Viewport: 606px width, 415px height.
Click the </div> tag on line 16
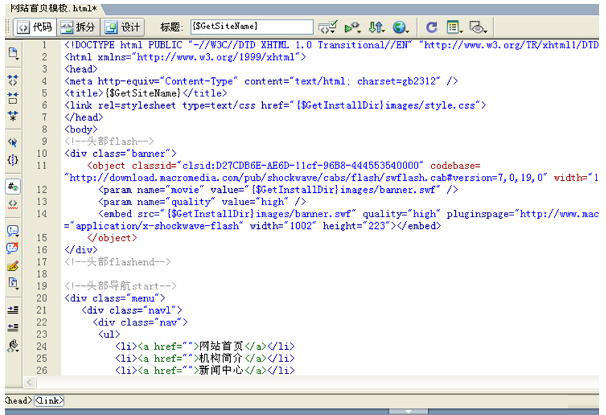81,250
